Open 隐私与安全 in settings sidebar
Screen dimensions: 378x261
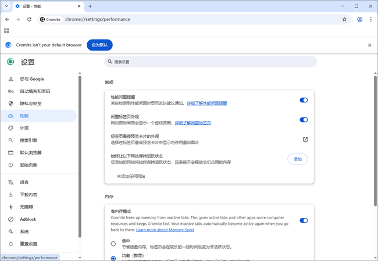(31, 103)
